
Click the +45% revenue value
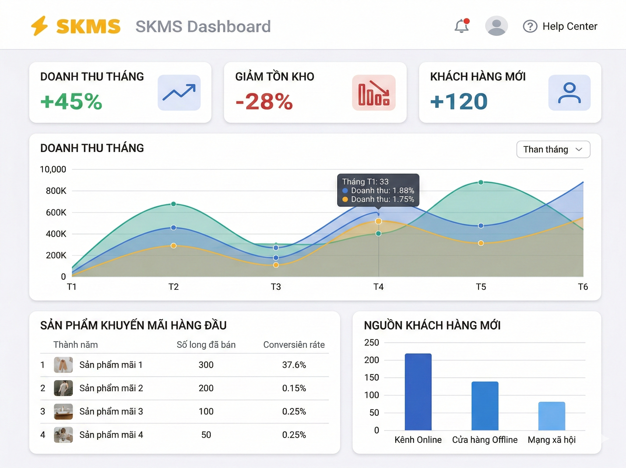pos(71,101)
